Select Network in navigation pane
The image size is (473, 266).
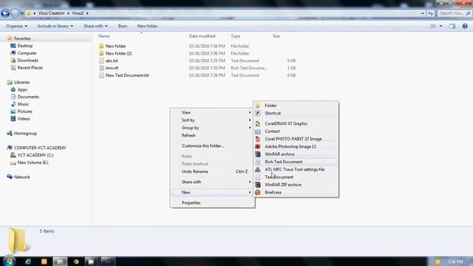pos(21,177)
